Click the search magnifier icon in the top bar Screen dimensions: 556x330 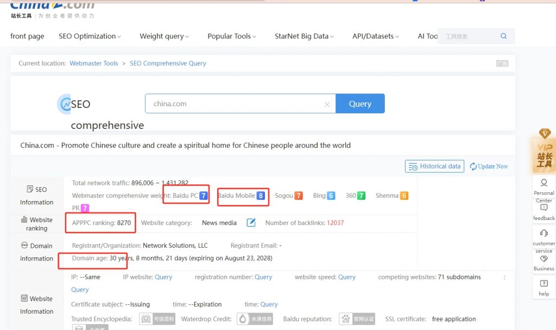[503, 36]
